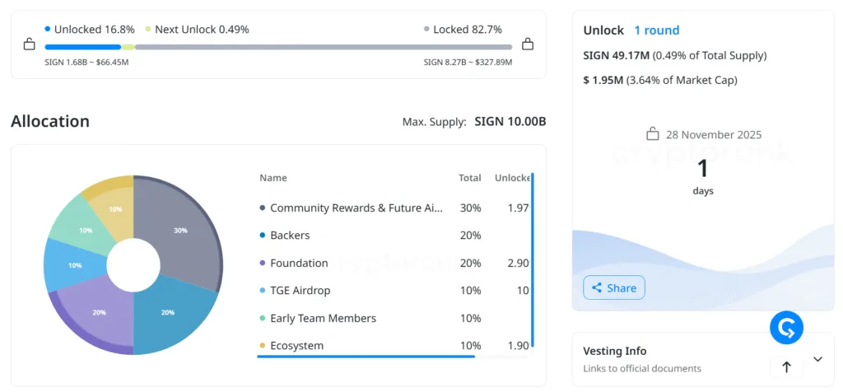Click the vertical blue table scrollbar
The height and width of the screenshot is (392, 843).
click(x=533, y=260)
